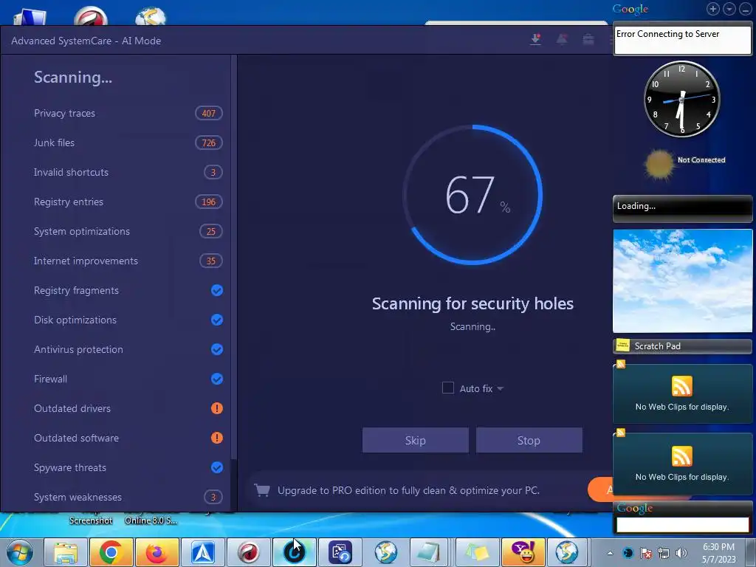Click the Privacy traces count badge 407
756x567 pixels.
(x=209, y=113)
